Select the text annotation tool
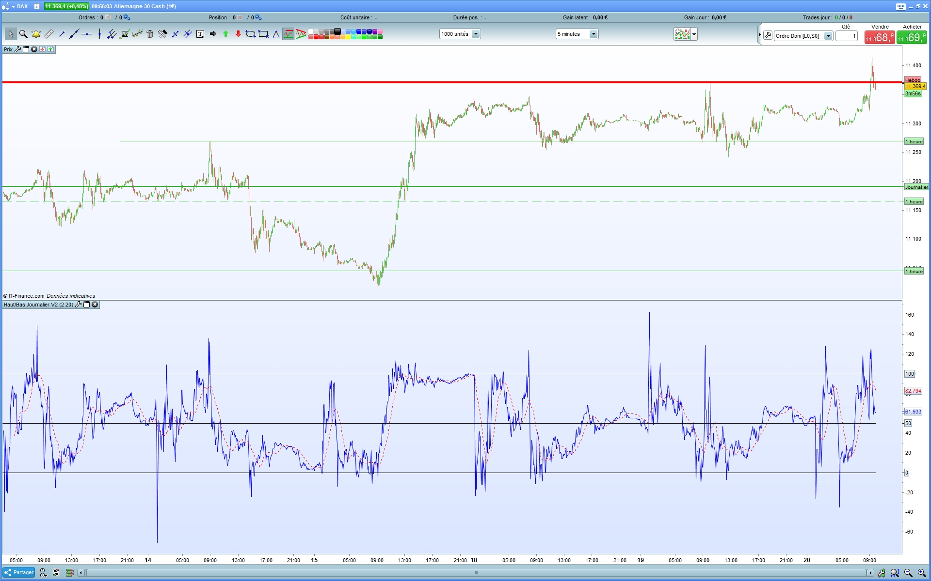Image resolution: width=931 pixels, height=581 pixels. coord(200,34)
